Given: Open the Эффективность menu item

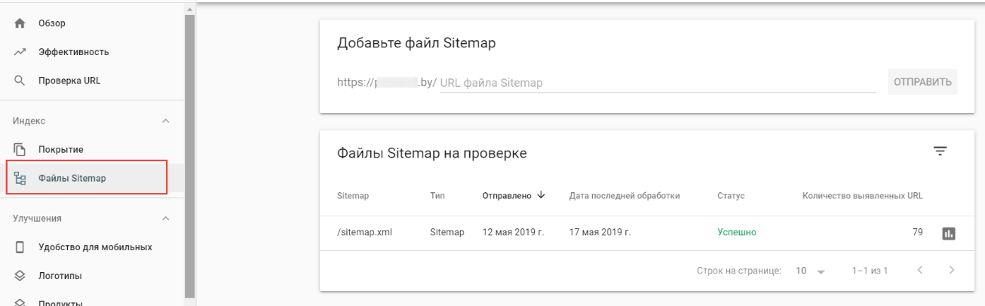Looking at the screenshot, I should click(x=74, y=52).
